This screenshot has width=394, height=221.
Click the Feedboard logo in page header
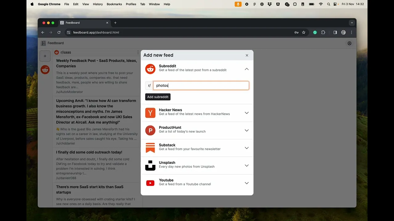[x=43, y=43]
